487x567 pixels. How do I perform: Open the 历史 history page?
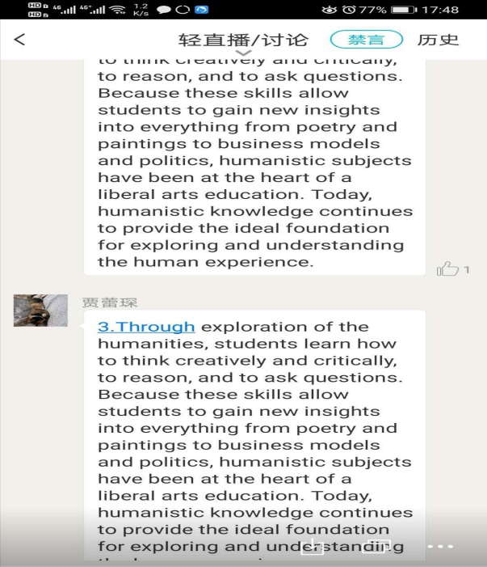coord(438,40)
